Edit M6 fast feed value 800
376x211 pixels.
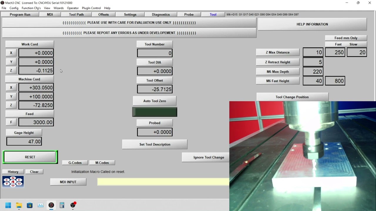[x=335, y=81]
